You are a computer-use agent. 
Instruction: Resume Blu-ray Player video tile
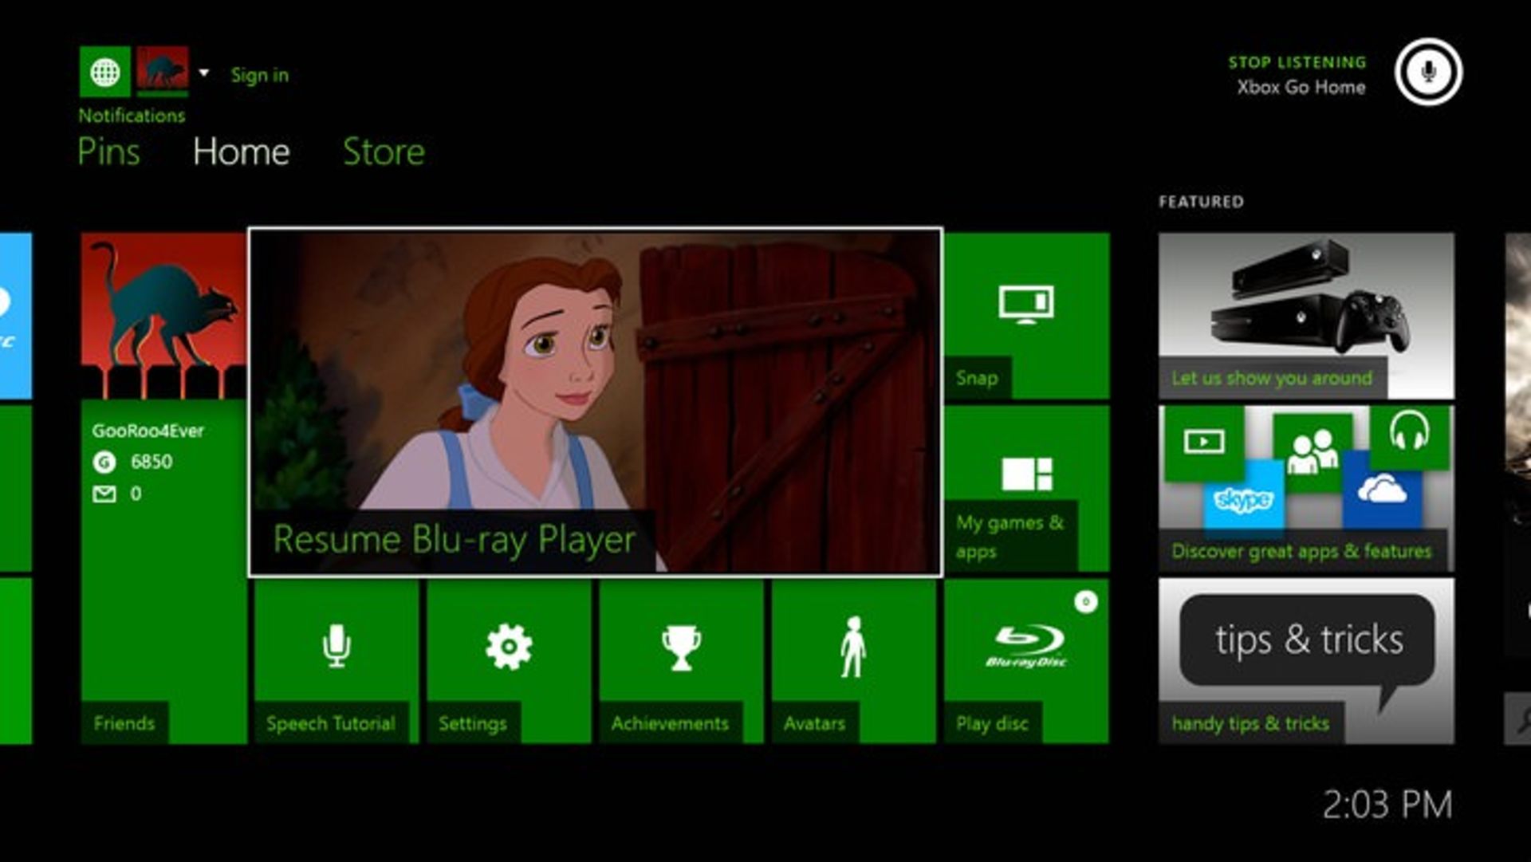595,401
